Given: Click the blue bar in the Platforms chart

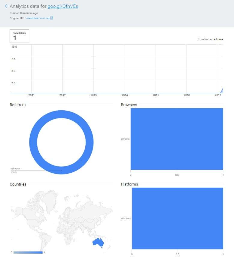Looking at the screenshot, I should (x=177, y=218).
